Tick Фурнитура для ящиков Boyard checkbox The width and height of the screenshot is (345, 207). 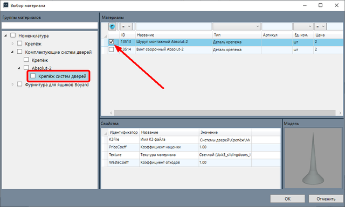coord(19,84)
